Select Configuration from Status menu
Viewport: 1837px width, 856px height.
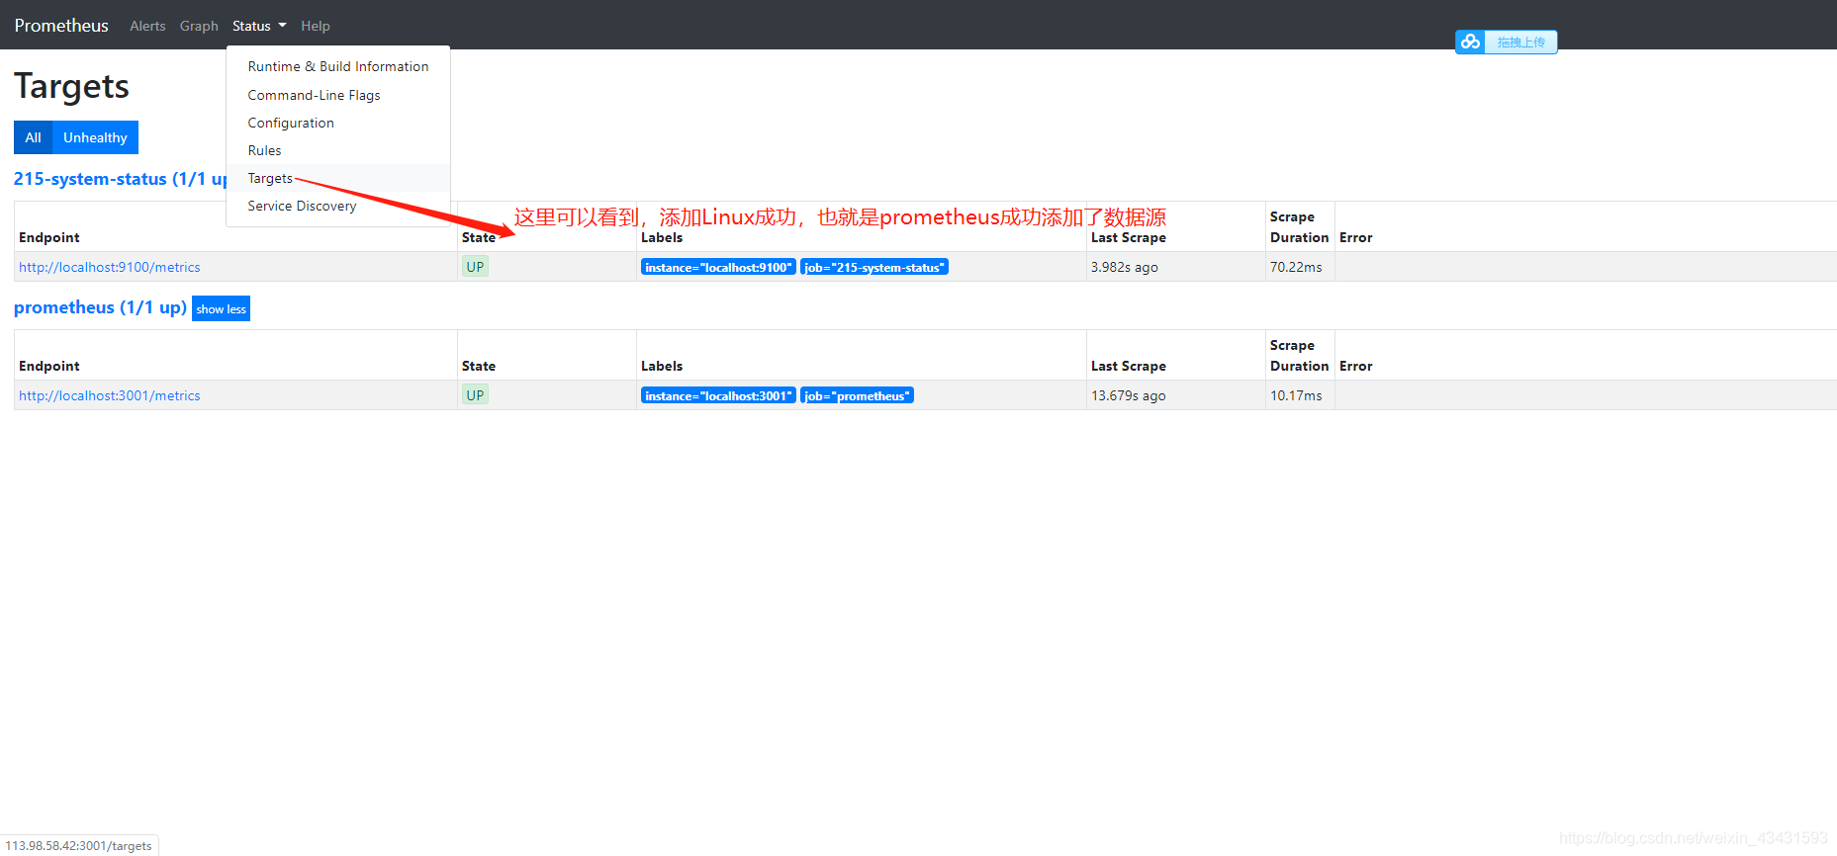click(x=338, y=123)
